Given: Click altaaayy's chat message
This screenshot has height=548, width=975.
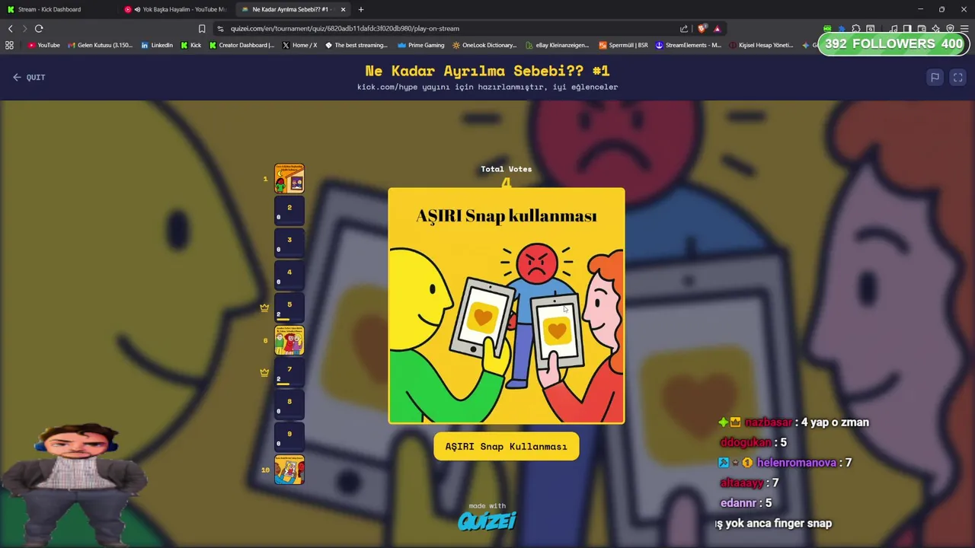Looking at the screenshot, I should coord(750,483).
